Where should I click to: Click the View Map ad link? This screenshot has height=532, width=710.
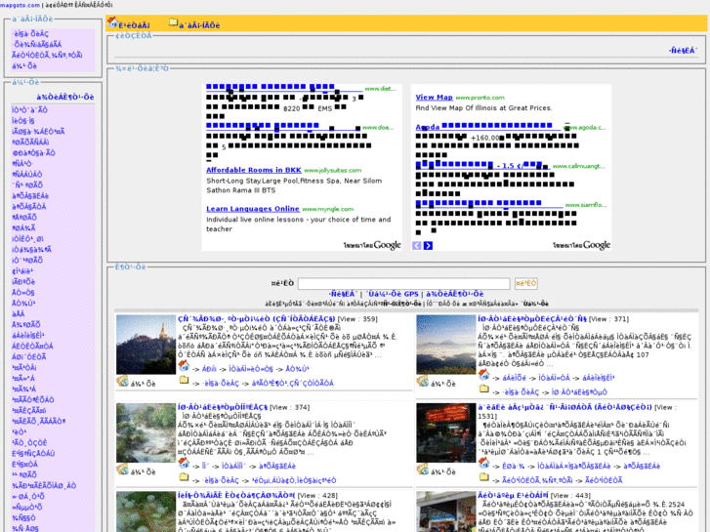pyautogui.click(x=434, y=98)
